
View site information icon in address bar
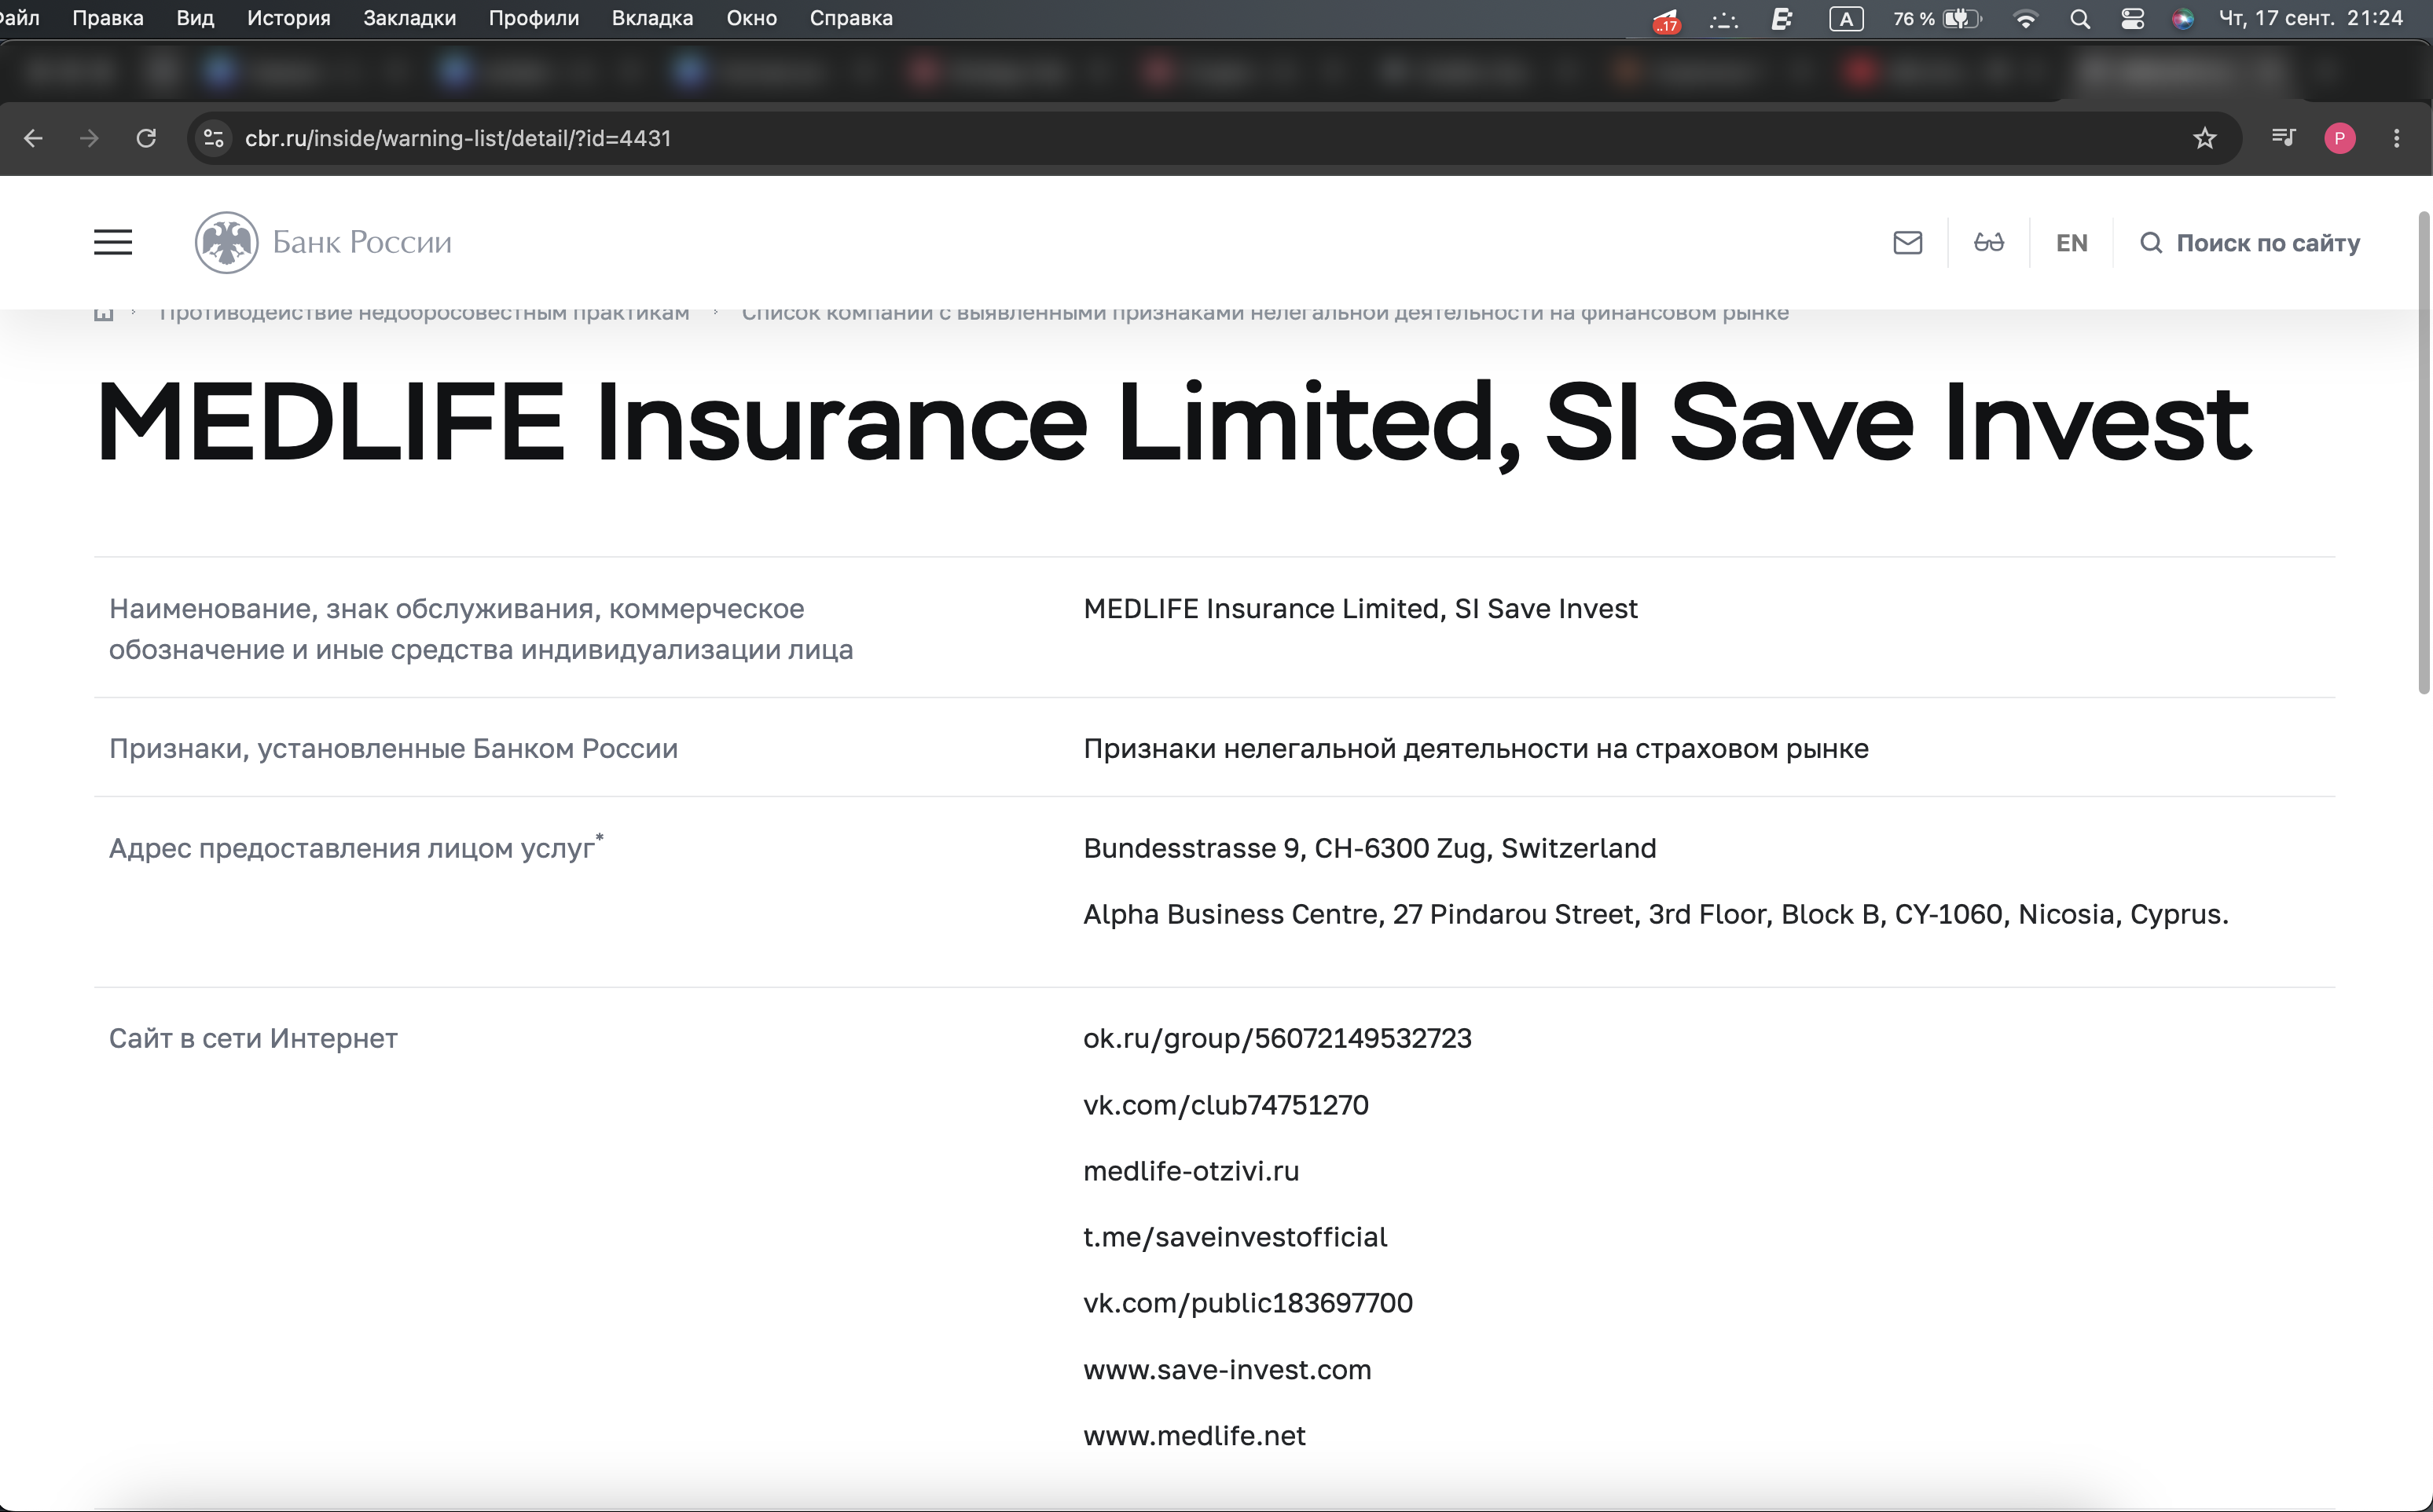pos(213,138)
